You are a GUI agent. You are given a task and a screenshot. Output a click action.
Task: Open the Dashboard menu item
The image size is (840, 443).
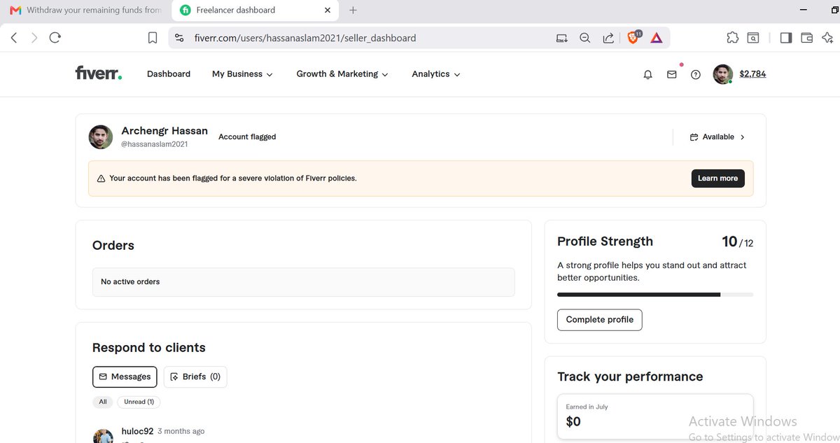tap(169, 74)
